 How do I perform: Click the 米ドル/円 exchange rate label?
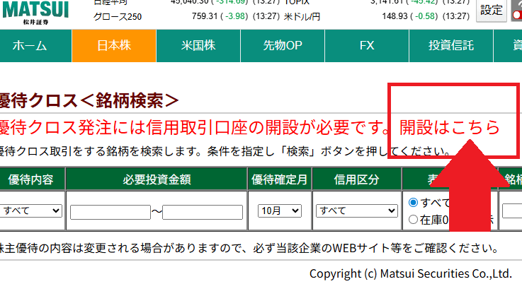(302, 16)
